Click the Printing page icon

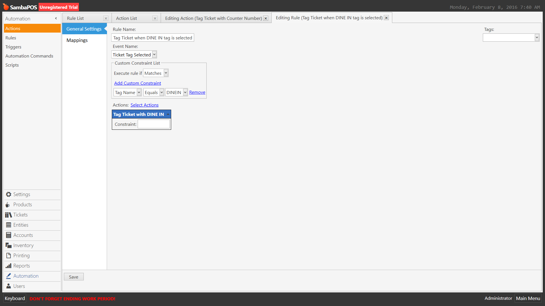tap(9, 256)
